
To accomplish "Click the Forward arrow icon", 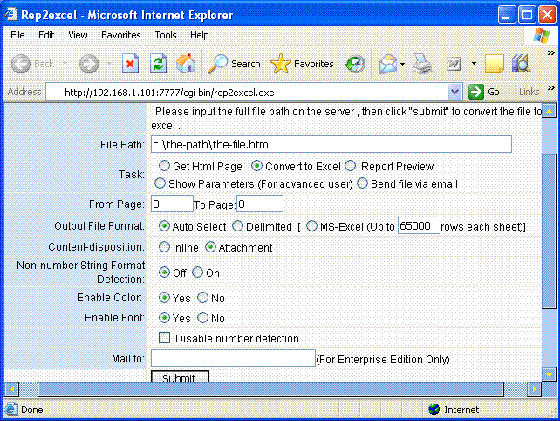I will [x=89, y=64].
